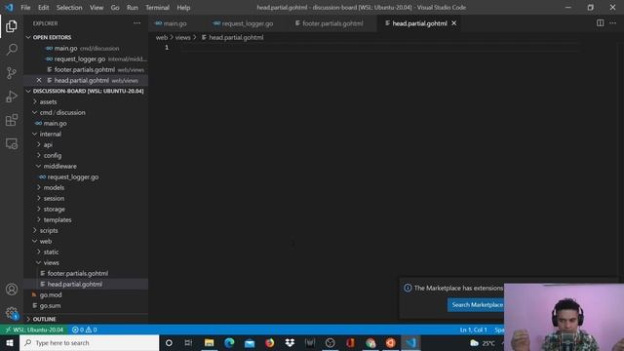
Task: Open go.mod in the file tree
Action: pos(51,294)
